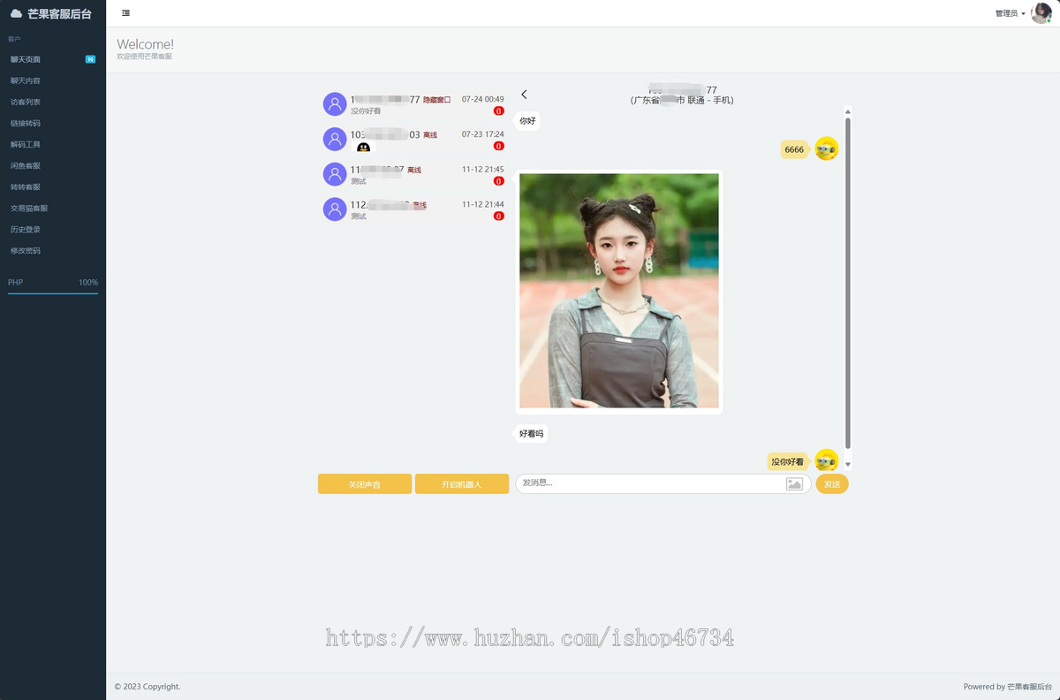This screenshot has height=700, width=1060.
Task: Click the 你好 message bubble
Action: point(527,120)
